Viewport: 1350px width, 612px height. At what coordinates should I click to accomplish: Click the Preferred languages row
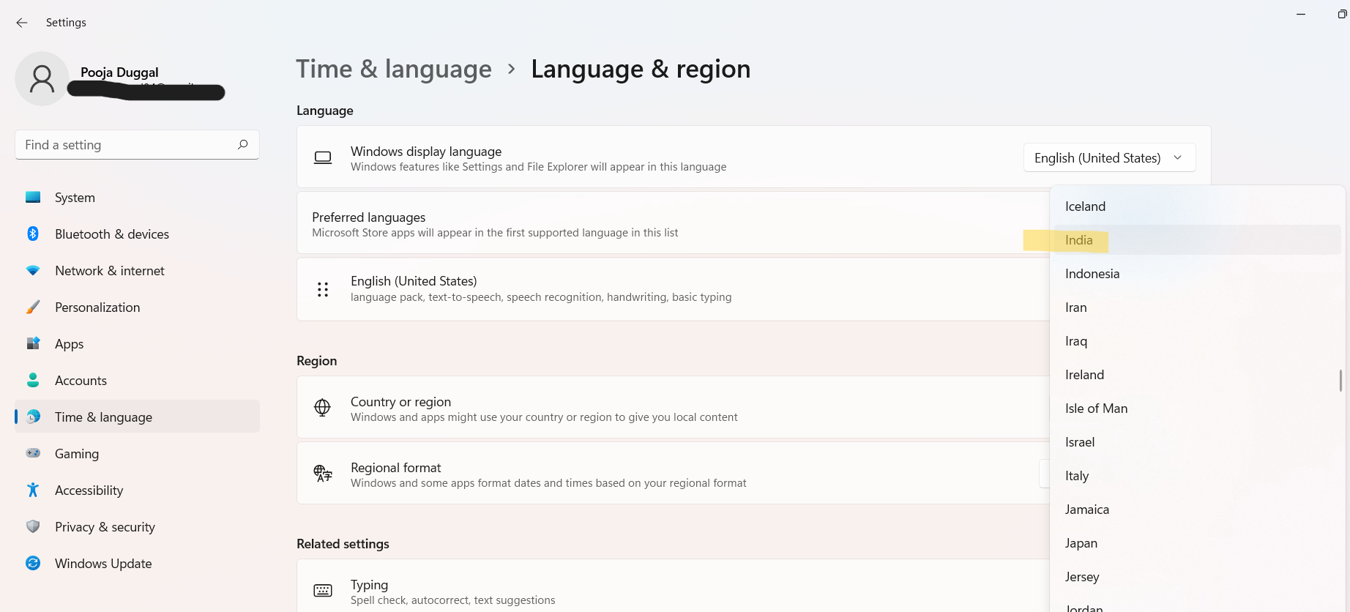[x=673, y=223]
